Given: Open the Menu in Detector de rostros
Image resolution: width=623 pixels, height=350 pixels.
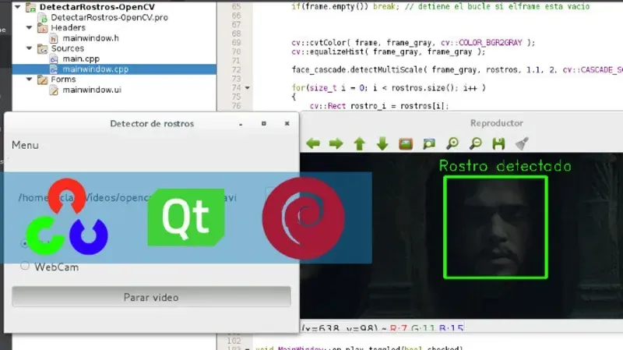Looking at the screenshot, I should click(x=25, y=145).
